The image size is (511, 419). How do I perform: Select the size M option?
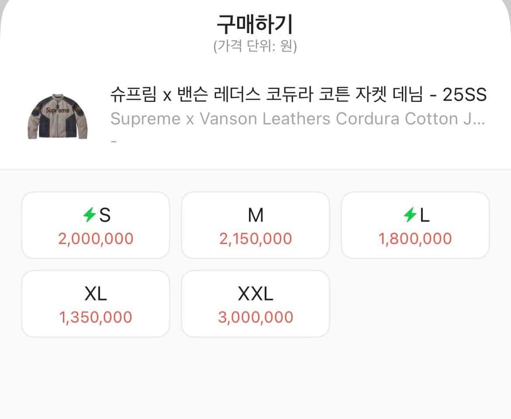[x=255, y=224]
